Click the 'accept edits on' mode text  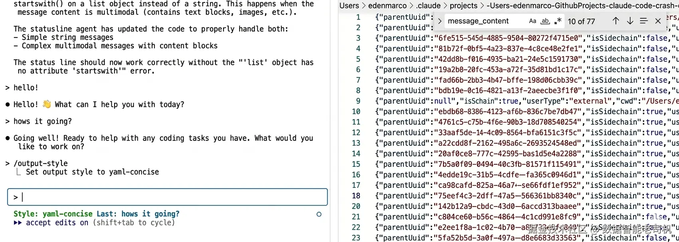pyautogui.click(x=57, y=223)
